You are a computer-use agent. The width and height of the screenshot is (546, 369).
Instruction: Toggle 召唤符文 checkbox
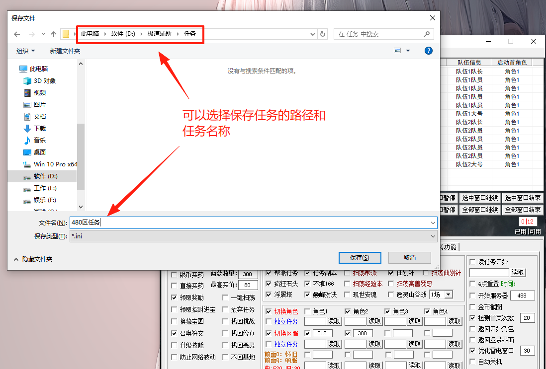click(x=174, y=333)
